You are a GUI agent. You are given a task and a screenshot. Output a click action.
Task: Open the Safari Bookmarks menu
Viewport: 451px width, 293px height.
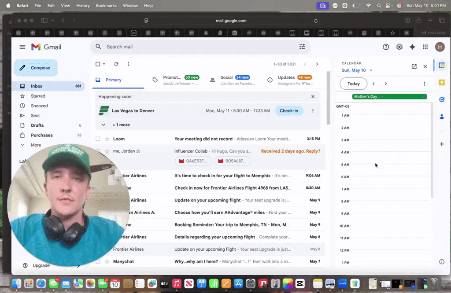pyautogui.click(x=106, y=5)
